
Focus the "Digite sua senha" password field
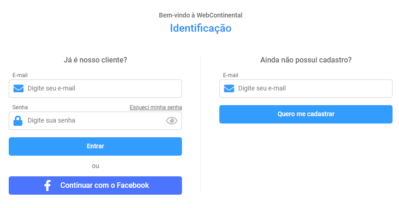[x=95, y=121]
